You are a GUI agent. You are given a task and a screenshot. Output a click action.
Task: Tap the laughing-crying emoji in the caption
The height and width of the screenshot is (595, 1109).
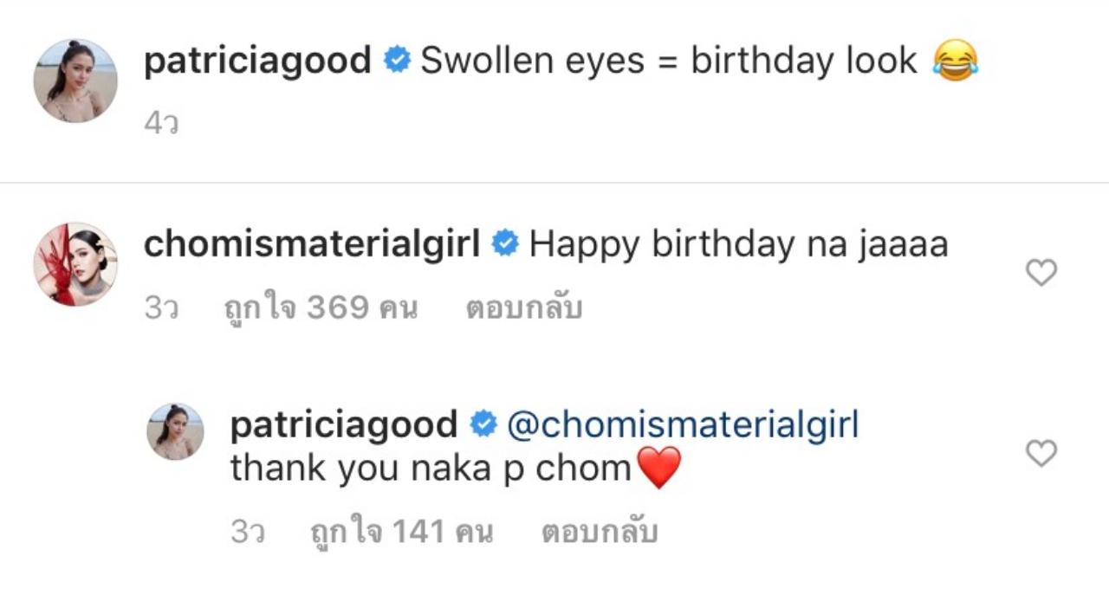pos(955,62)
